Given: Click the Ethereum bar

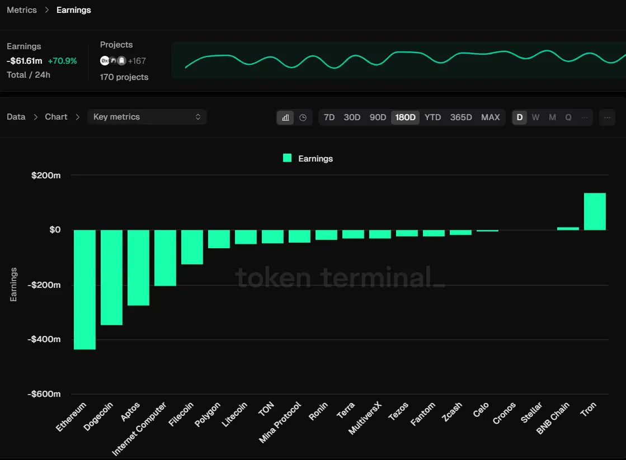Looking at the screenshot, I should [x=84, y=290].
